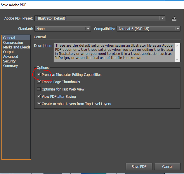Uncheck Embed Page Thumbnails
The width and height of the screenshot is (184, 174).
click(39, 82)
